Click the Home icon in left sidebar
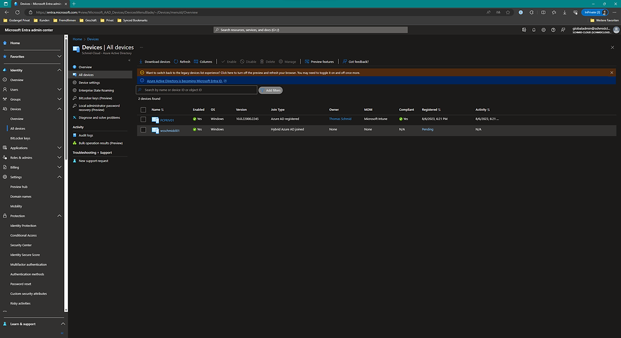This screenshot has width=621, height=338. tap(5, 42)
